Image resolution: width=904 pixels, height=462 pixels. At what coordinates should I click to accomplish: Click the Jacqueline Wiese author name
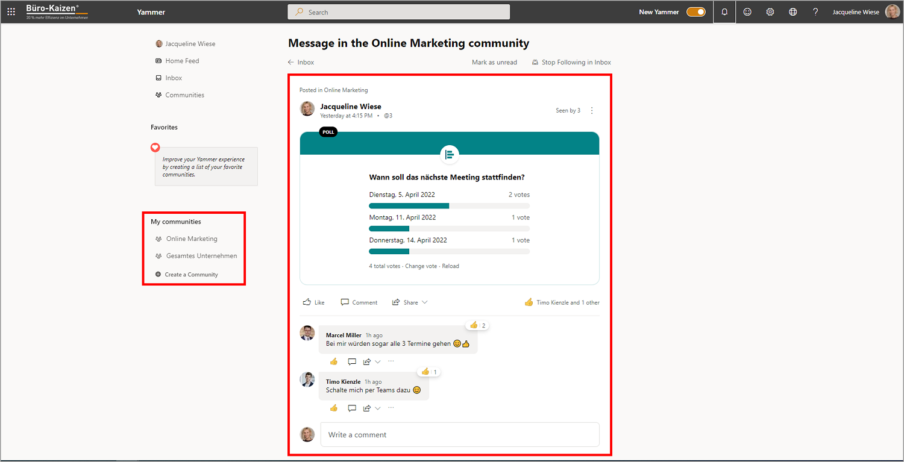(x=351, y=106)
